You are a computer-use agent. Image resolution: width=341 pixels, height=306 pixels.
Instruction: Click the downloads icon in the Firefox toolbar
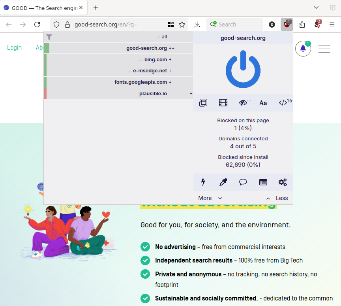coord(197,24)
